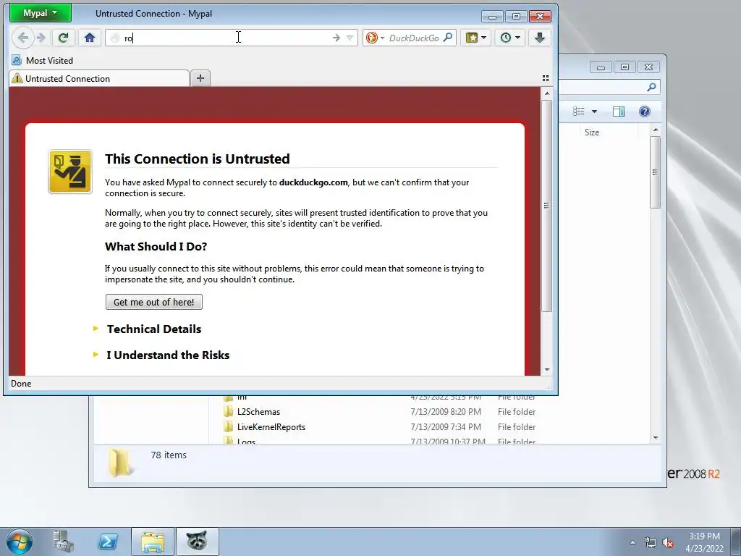Open the Home page icon
This screenshot has height=556, width=741.
pyautogui.click(x=89, y=38)
